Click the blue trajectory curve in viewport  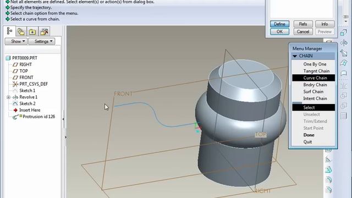tap(155, 114)
